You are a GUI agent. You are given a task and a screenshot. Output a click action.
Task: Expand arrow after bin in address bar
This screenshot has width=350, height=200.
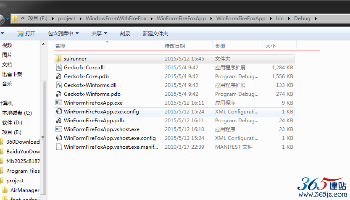point(289,18)
